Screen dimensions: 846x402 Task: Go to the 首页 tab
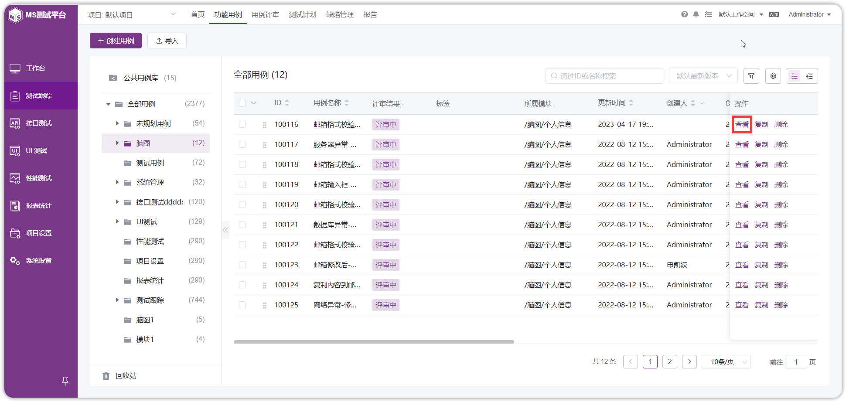[x=198, y=14]
